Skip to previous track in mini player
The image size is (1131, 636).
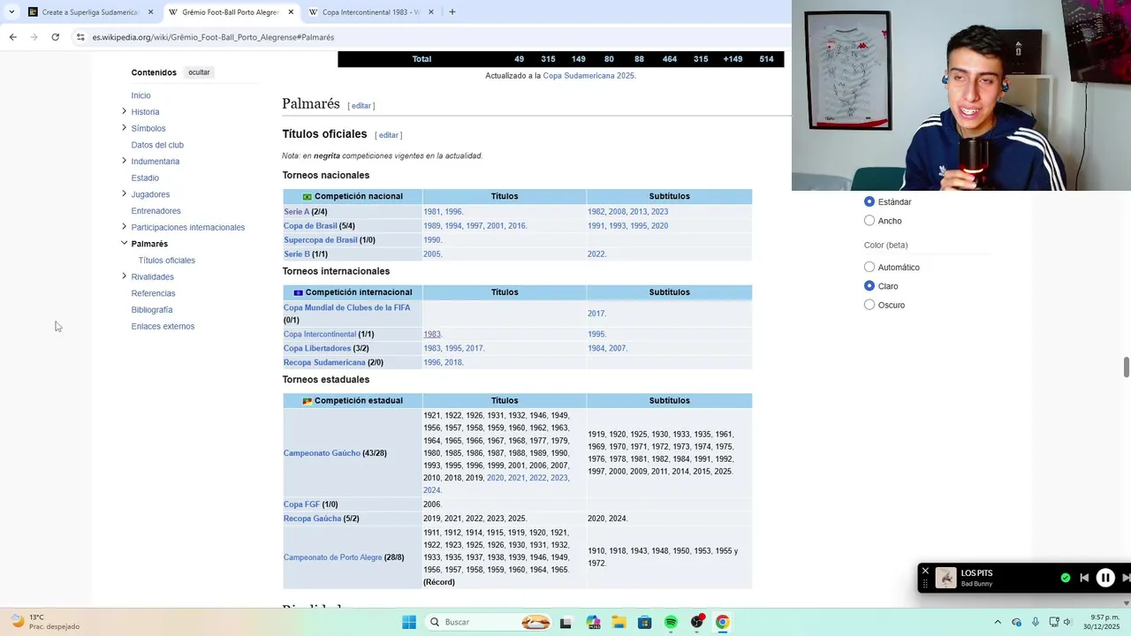tap(1084, 578)
